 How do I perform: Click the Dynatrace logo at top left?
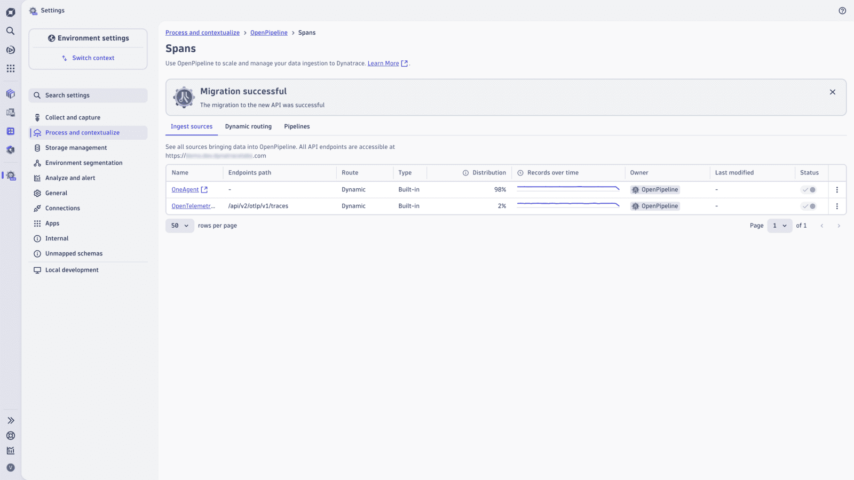(x=10, y=11)
